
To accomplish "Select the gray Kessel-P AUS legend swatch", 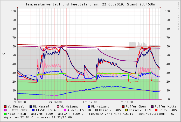I will [x=96, y=110].
